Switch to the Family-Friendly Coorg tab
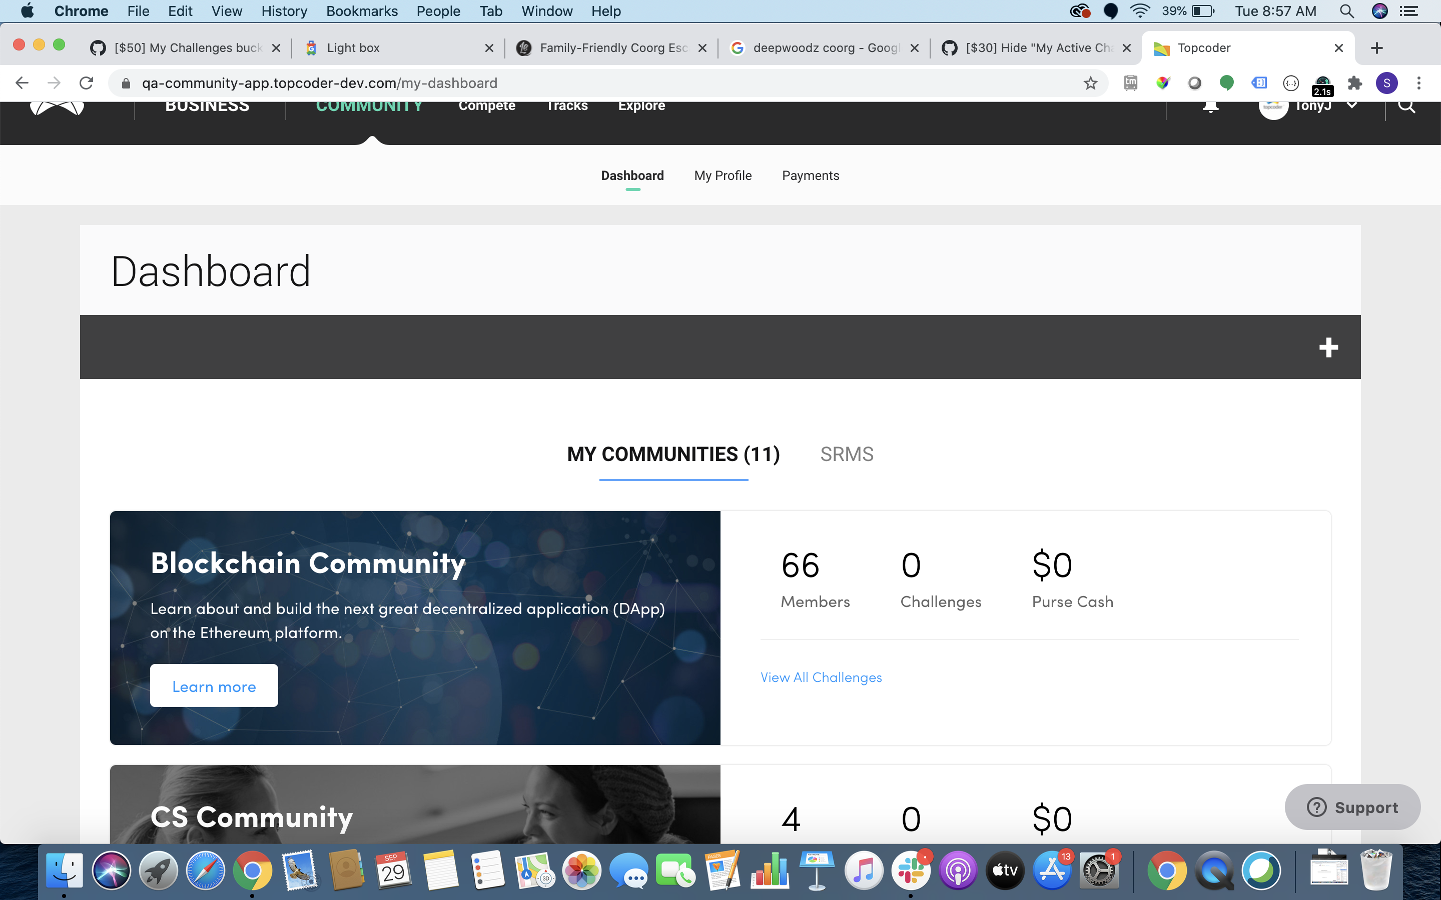The image size is (1441, 900). (611, 47)
